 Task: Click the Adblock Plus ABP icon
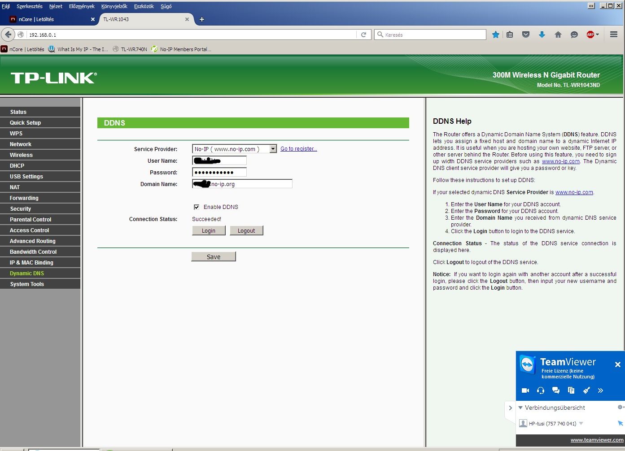coord(590,35)
